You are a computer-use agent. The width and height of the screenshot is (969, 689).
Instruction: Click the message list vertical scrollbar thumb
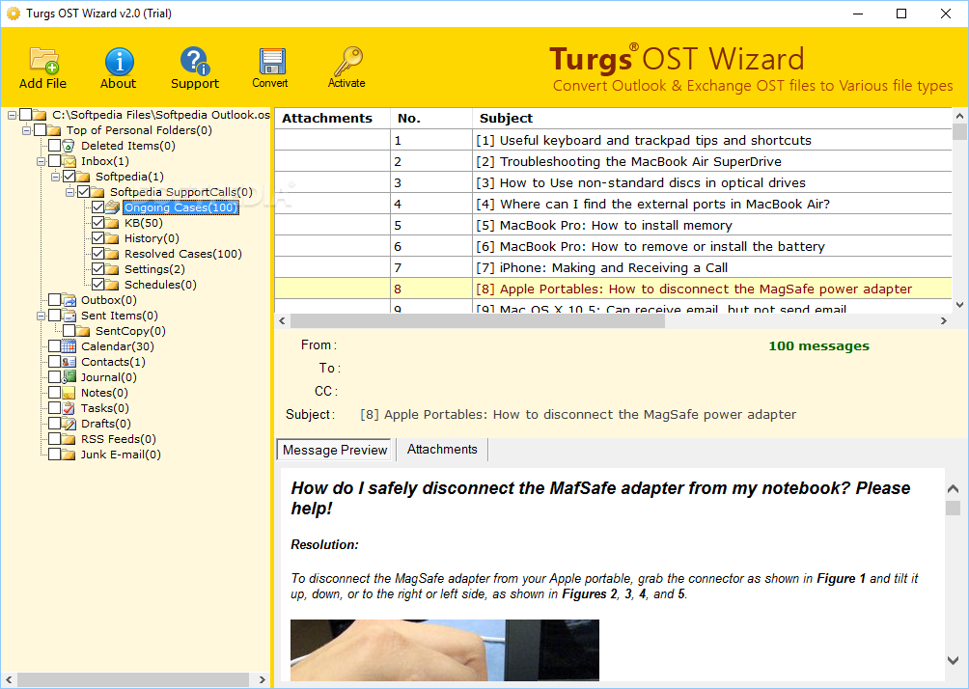pos(959,131)
